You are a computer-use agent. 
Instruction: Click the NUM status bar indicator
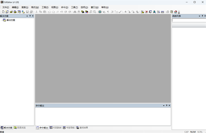[193, 132]
